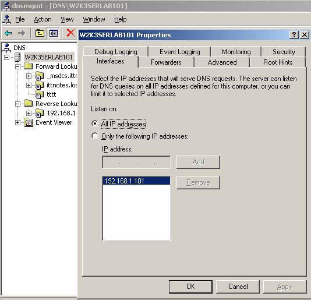
Task: Select the Event Viewer tree icon
Action: [x=29, y=122]
